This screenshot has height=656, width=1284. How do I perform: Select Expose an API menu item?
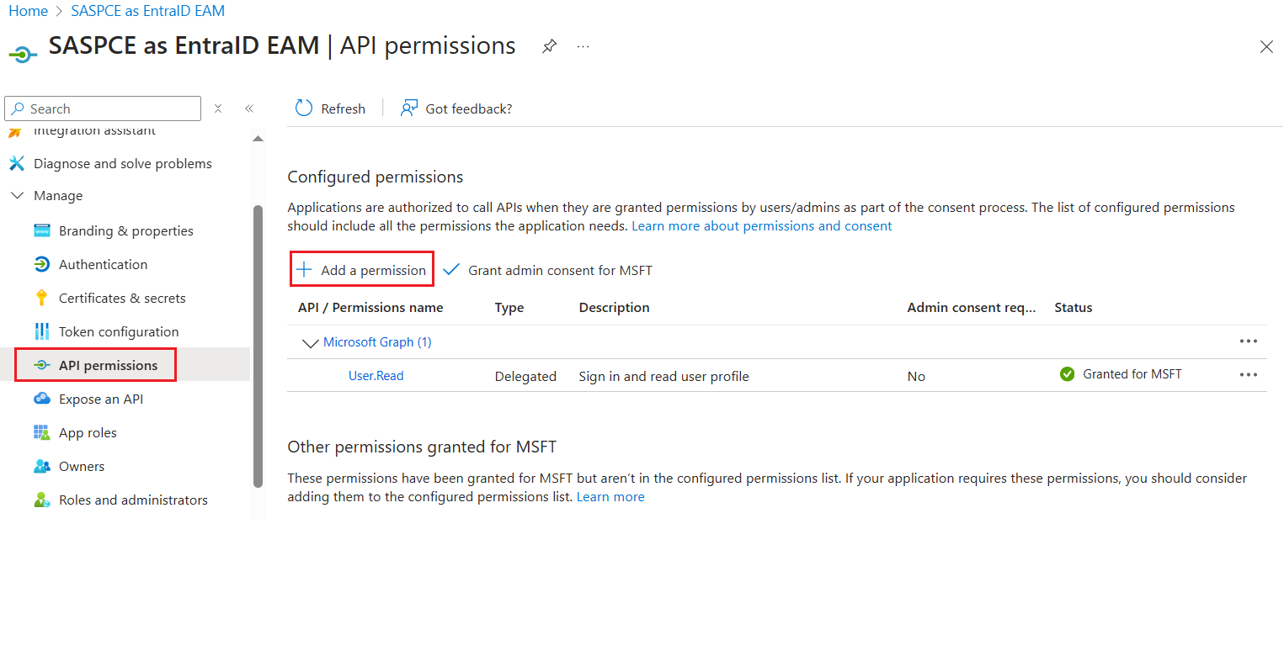[101, 399]
